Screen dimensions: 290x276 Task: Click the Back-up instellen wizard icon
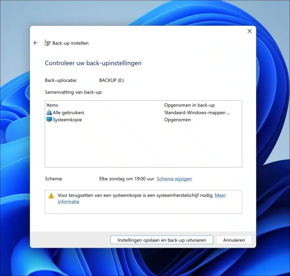tap(47, 43)
